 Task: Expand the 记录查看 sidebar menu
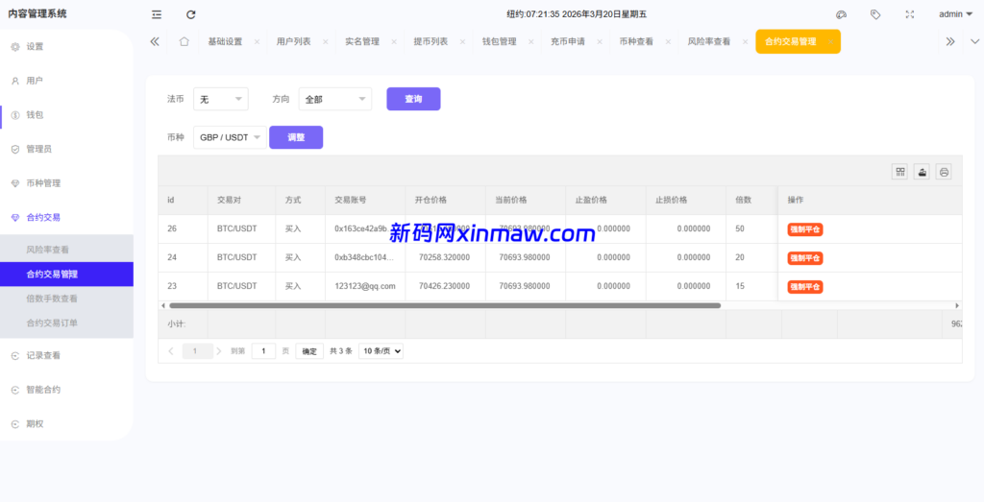(x=66, y=355)
